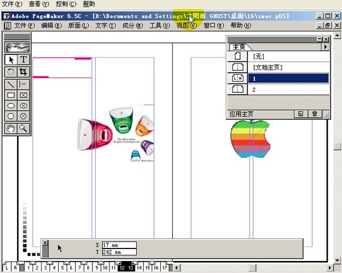
Task: Open PageMaker 帮助(H) menu
Action: pos(241,26)
